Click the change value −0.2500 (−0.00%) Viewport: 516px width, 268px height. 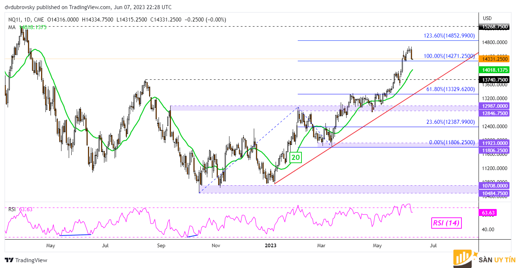pos(205,20)
